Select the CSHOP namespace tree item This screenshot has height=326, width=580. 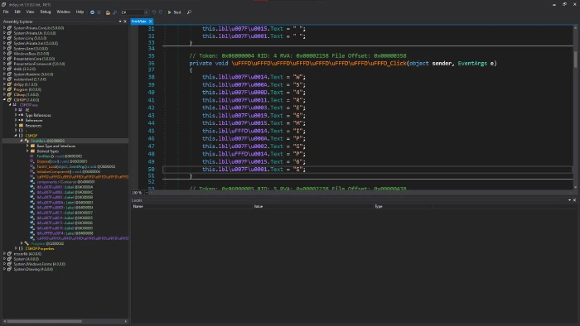31,136
